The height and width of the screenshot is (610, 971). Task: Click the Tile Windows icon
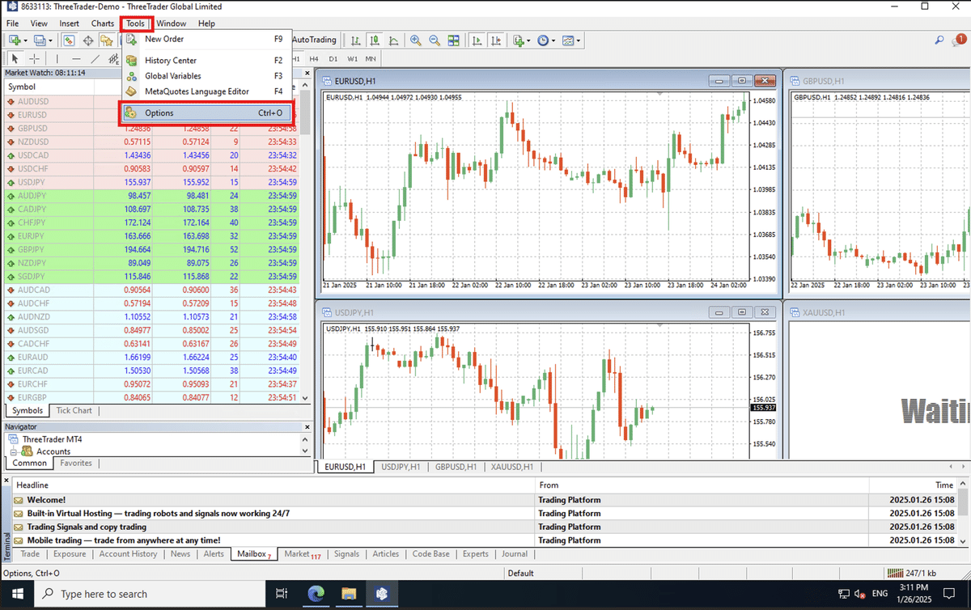453,40
